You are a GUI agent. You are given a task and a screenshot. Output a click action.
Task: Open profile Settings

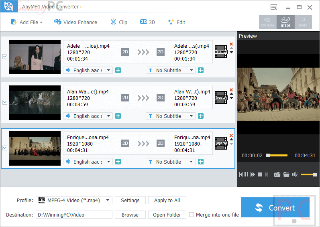coord(130,200)
